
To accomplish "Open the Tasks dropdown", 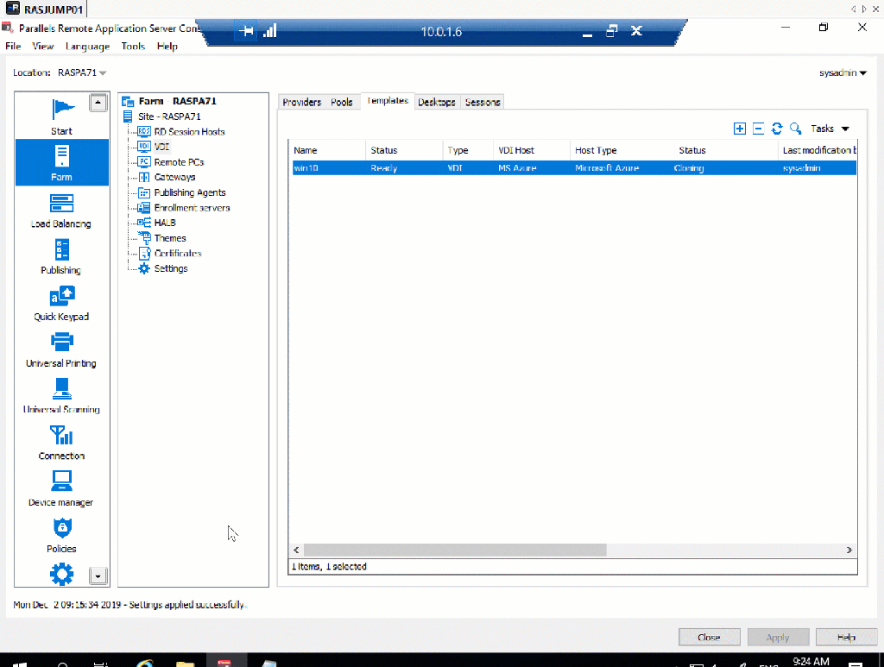I will click(x=830, y=129).
